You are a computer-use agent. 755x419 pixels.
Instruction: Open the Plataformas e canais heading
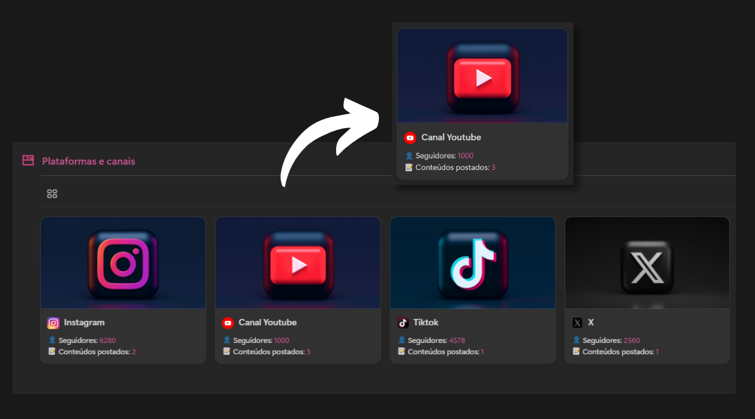tap(89, 161)
